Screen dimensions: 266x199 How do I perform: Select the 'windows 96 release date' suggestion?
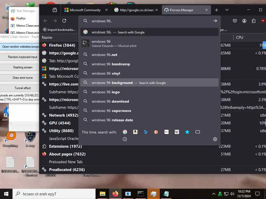(x=149, y=120)
